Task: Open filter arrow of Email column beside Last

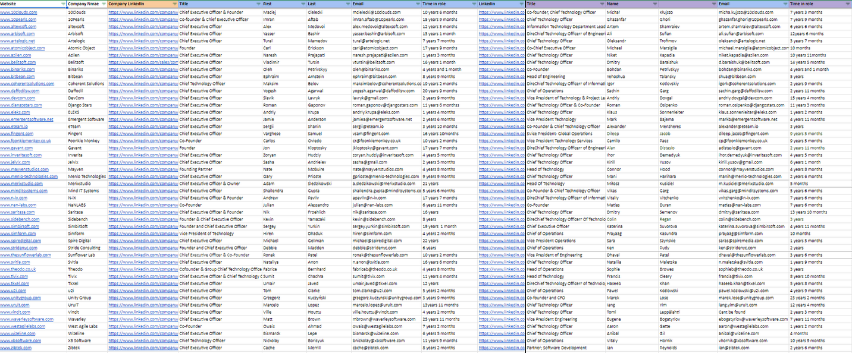Action: coord(417,4)
